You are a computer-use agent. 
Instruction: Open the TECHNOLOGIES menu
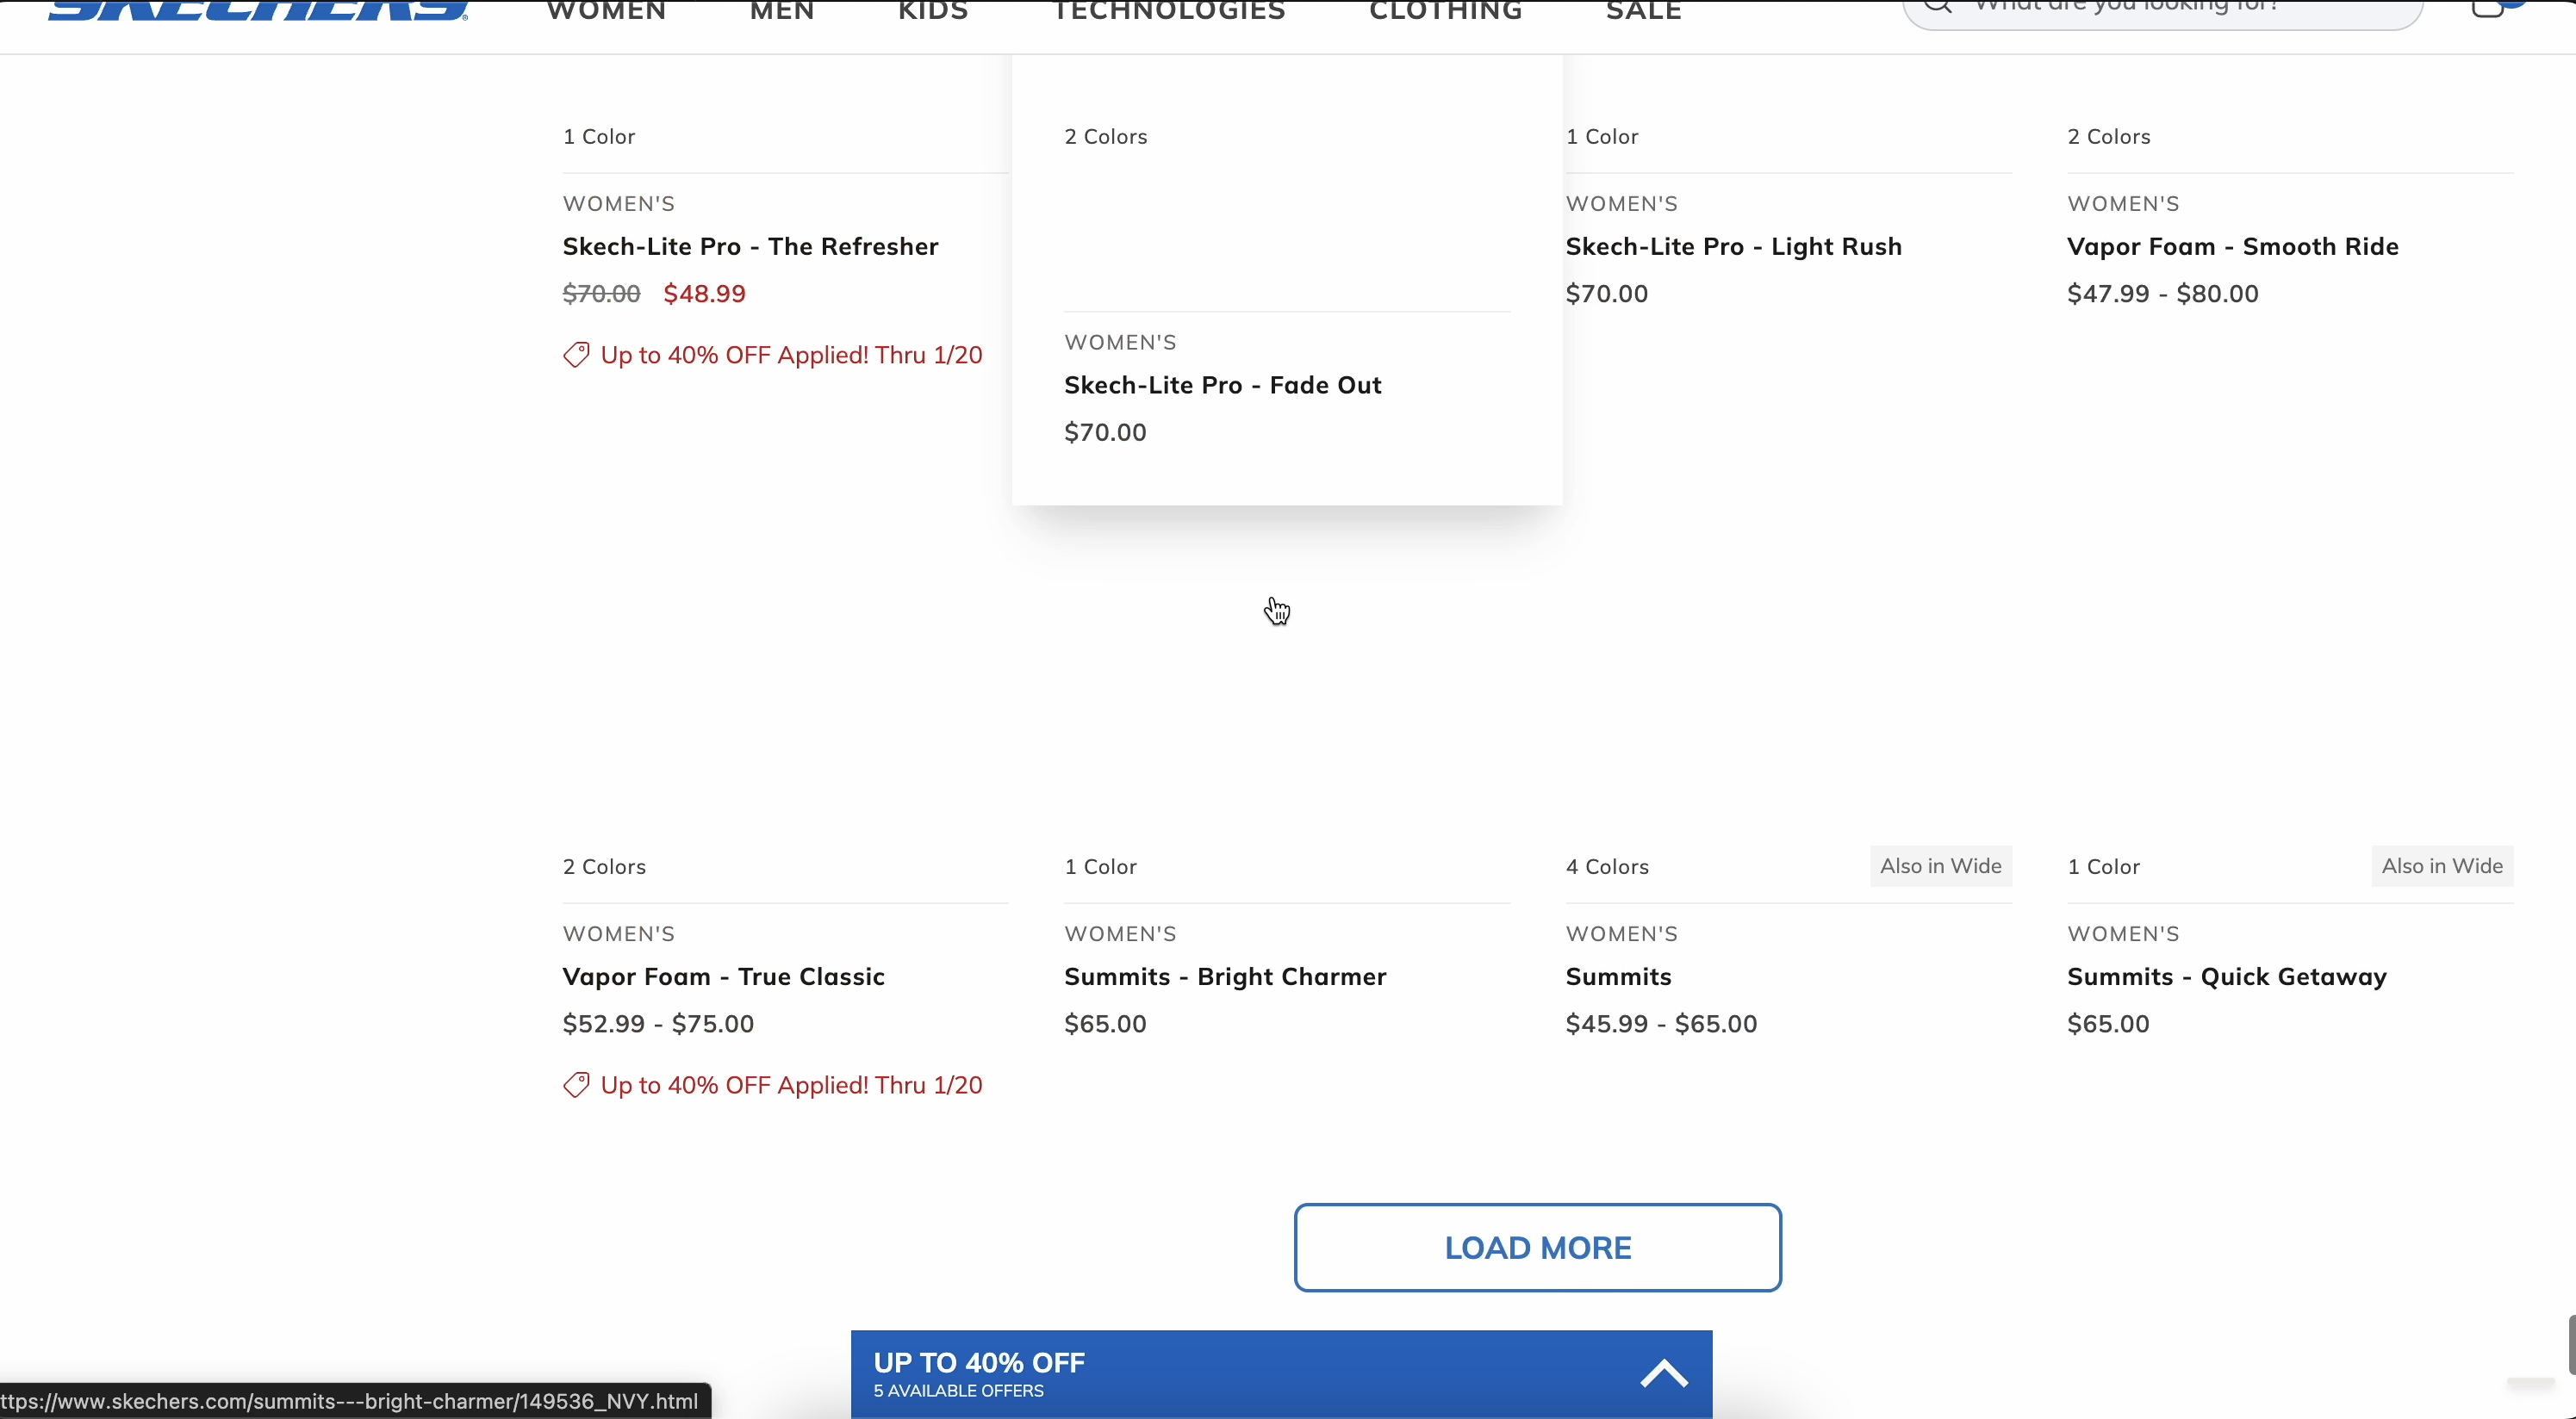pos(1167,12)
